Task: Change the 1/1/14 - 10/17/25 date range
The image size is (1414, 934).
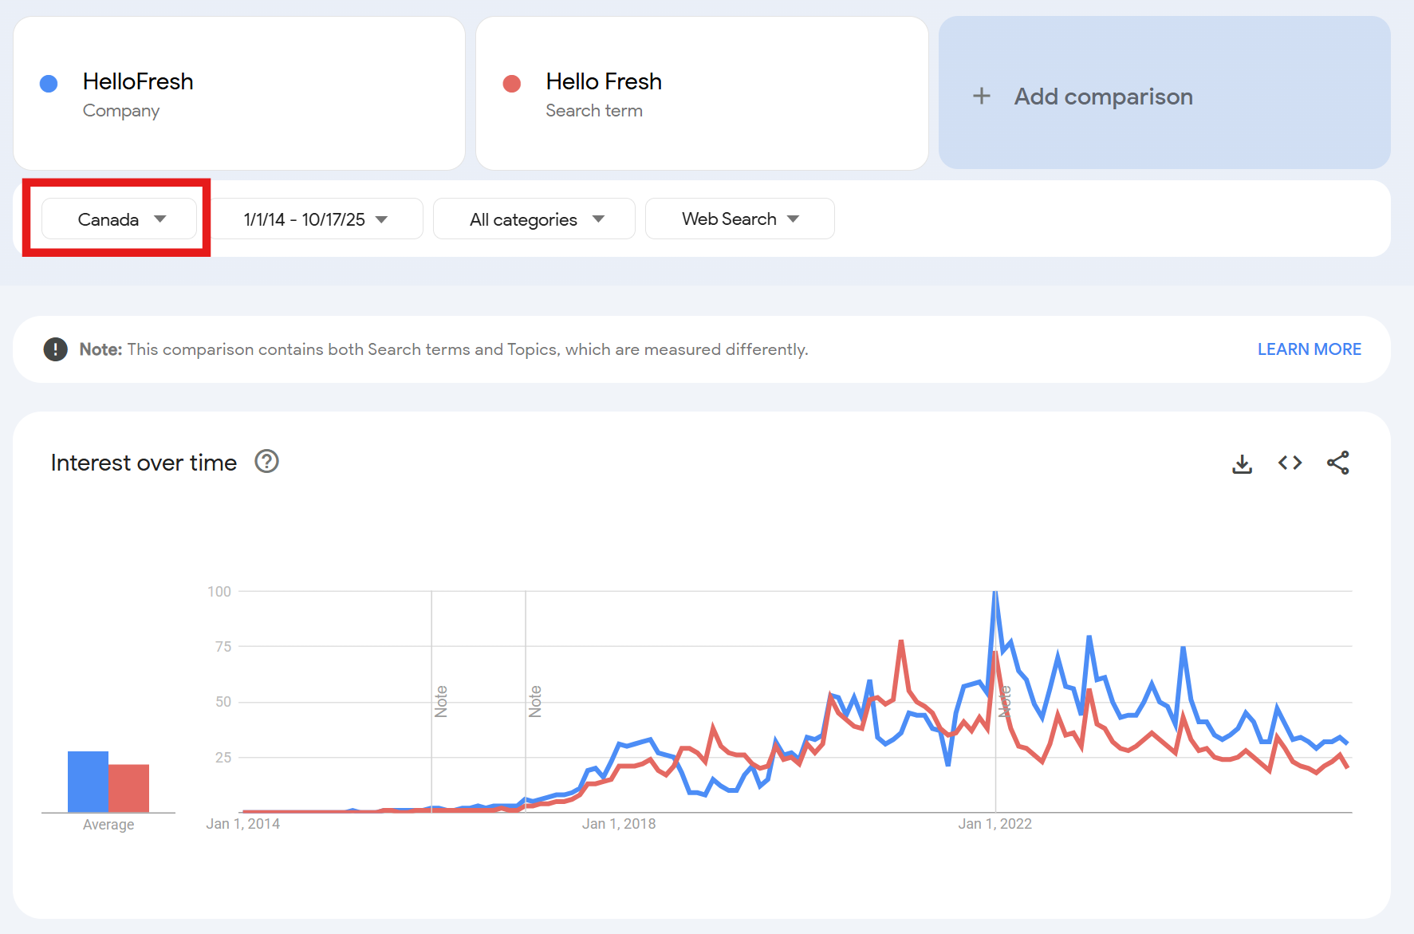Action: coord(316,219)
